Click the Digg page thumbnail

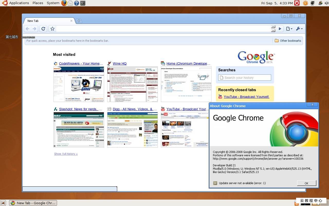132,130
